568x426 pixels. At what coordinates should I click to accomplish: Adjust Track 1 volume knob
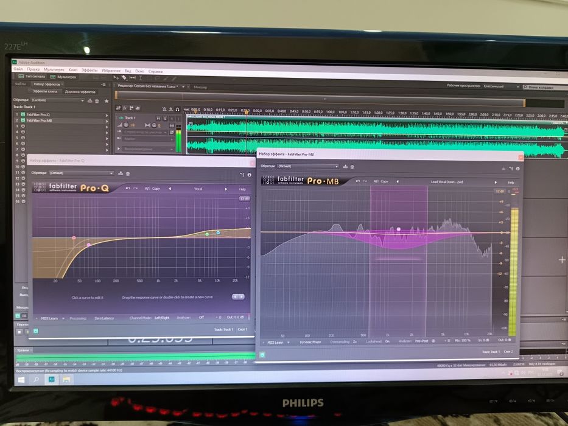(x=126, y=125)
